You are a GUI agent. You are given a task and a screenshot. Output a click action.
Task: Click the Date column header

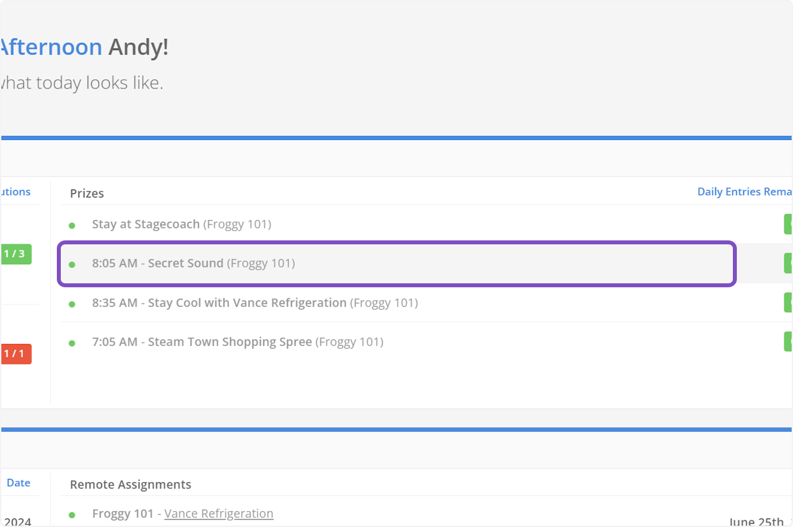tap(19, 483)
